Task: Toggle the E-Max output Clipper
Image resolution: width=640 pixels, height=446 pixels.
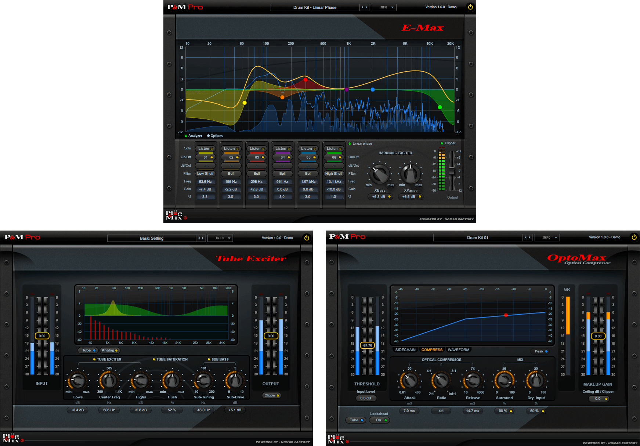Action: pyautogui.click(x=448, y=143)
